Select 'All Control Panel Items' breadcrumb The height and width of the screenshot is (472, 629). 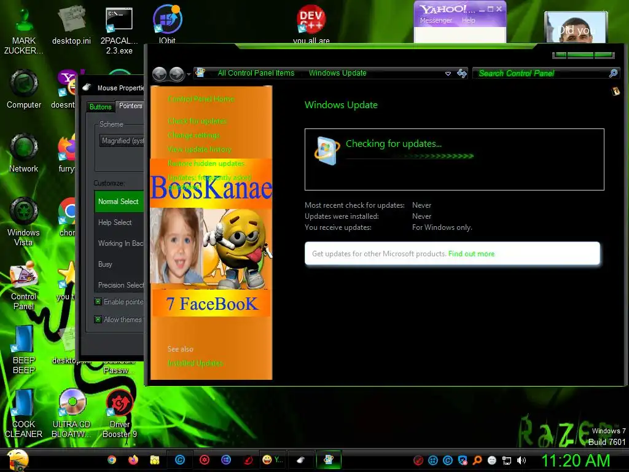(x=256, y=73)
